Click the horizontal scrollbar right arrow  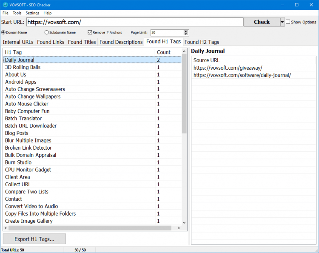click(179, 228)
